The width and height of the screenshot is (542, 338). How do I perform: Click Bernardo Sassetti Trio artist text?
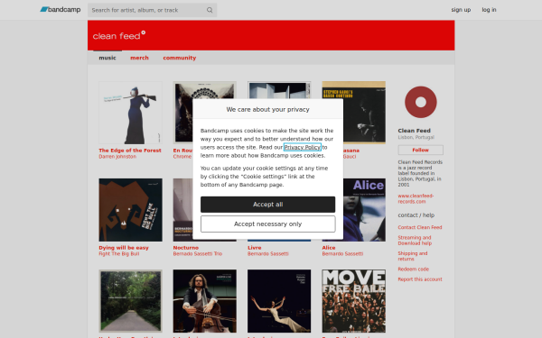198,254
